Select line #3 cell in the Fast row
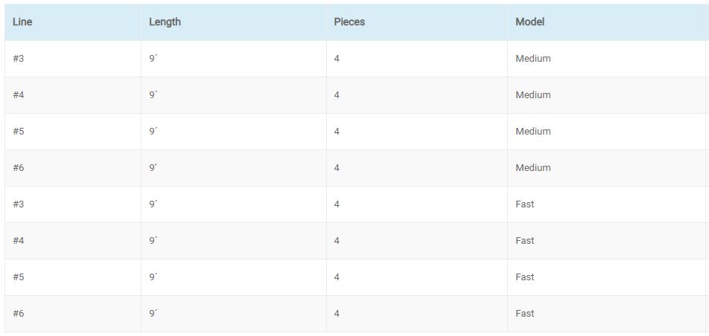Image resolution: width=709 pixels, height=336 pixels. point(73,204)
